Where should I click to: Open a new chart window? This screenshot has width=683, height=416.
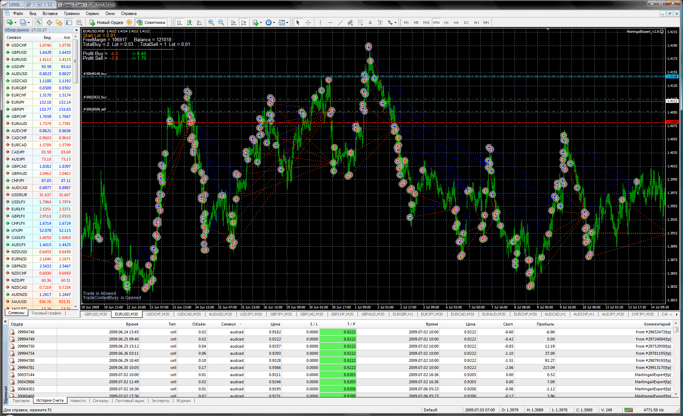(x=10, y=22)
